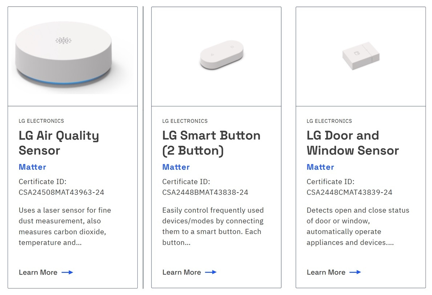Open Learn More for the LG Door and Window Sensor
The width and height of the screenshot is (432, 295).
326,272
